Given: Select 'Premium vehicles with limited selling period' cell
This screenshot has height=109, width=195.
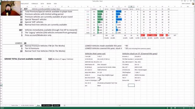Looking at the screenshot, I should (44, 14).
